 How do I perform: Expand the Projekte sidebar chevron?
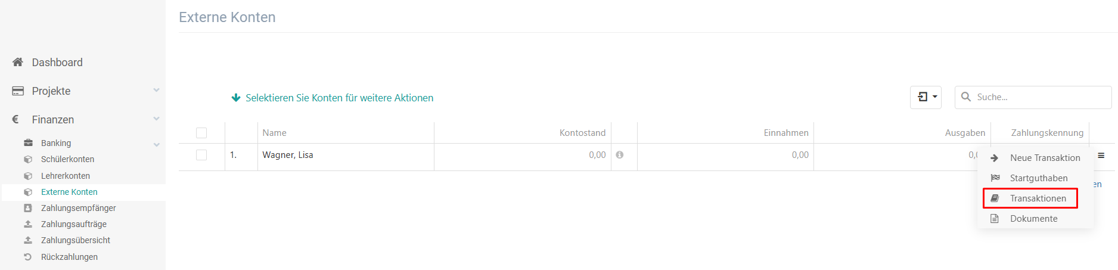click(x=156, y=91)
